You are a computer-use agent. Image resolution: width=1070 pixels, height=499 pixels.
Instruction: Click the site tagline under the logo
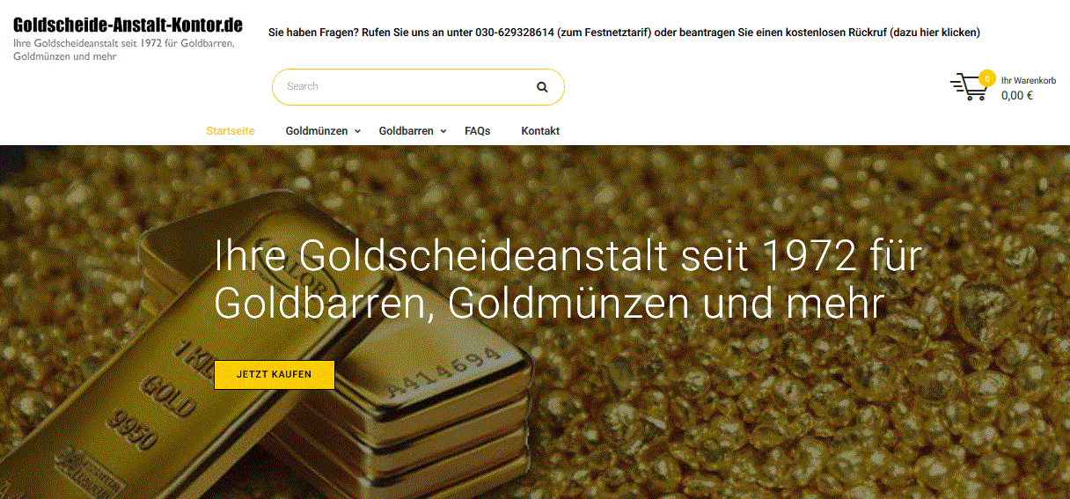pos(124,50)
